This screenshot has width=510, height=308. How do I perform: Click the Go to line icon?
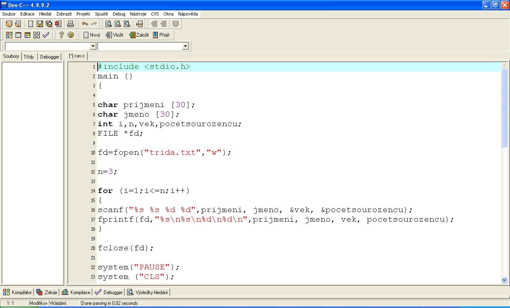(x=139, y=24)
